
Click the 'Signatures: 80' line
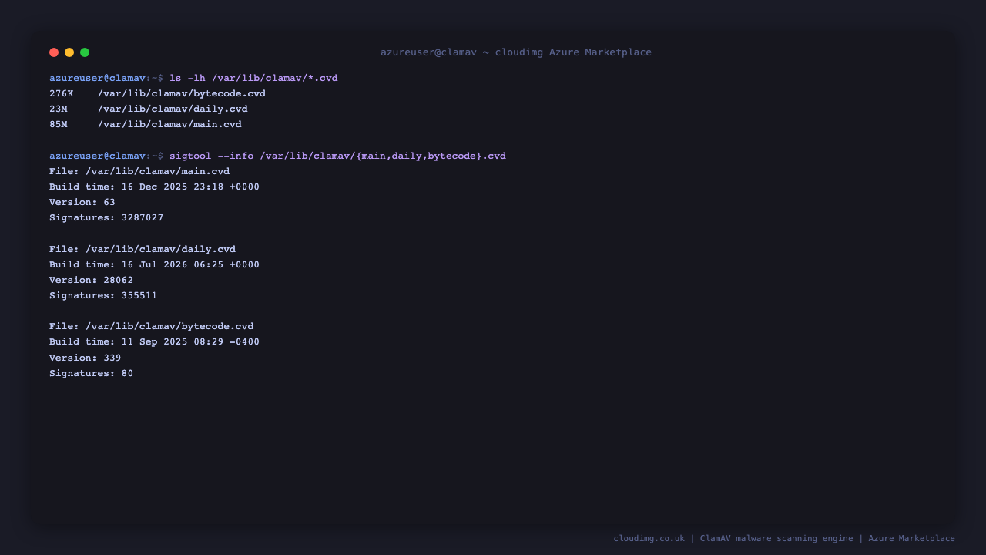pos(91,373)
